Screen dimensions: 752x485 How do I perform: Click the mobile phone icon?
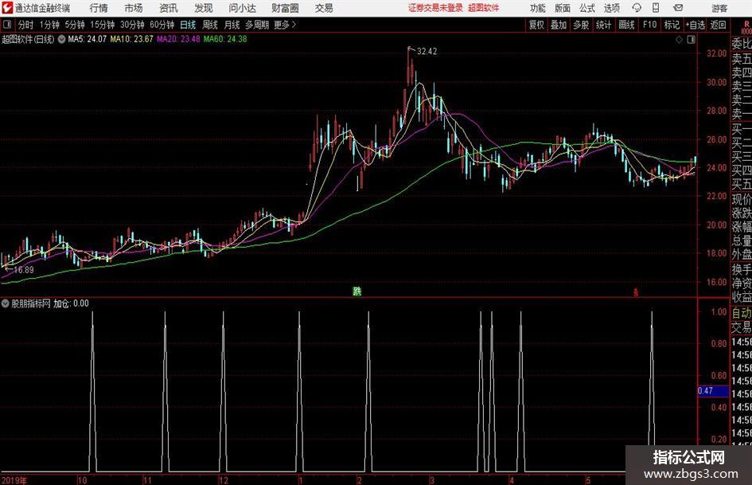(656, 8)
